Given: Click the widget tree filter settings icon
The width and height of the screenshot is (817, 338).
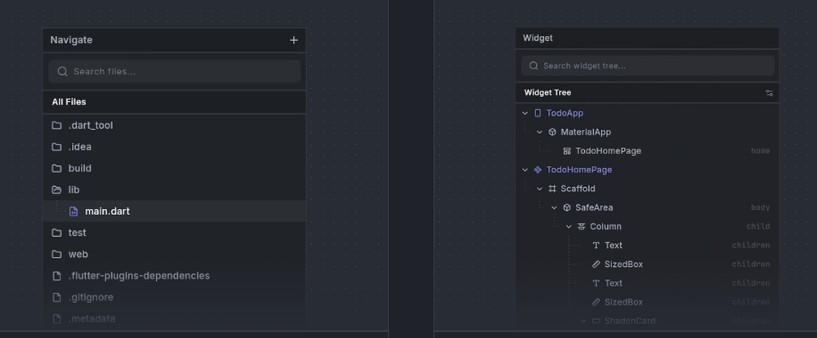Looking at the screenshot, I should 769,93.
